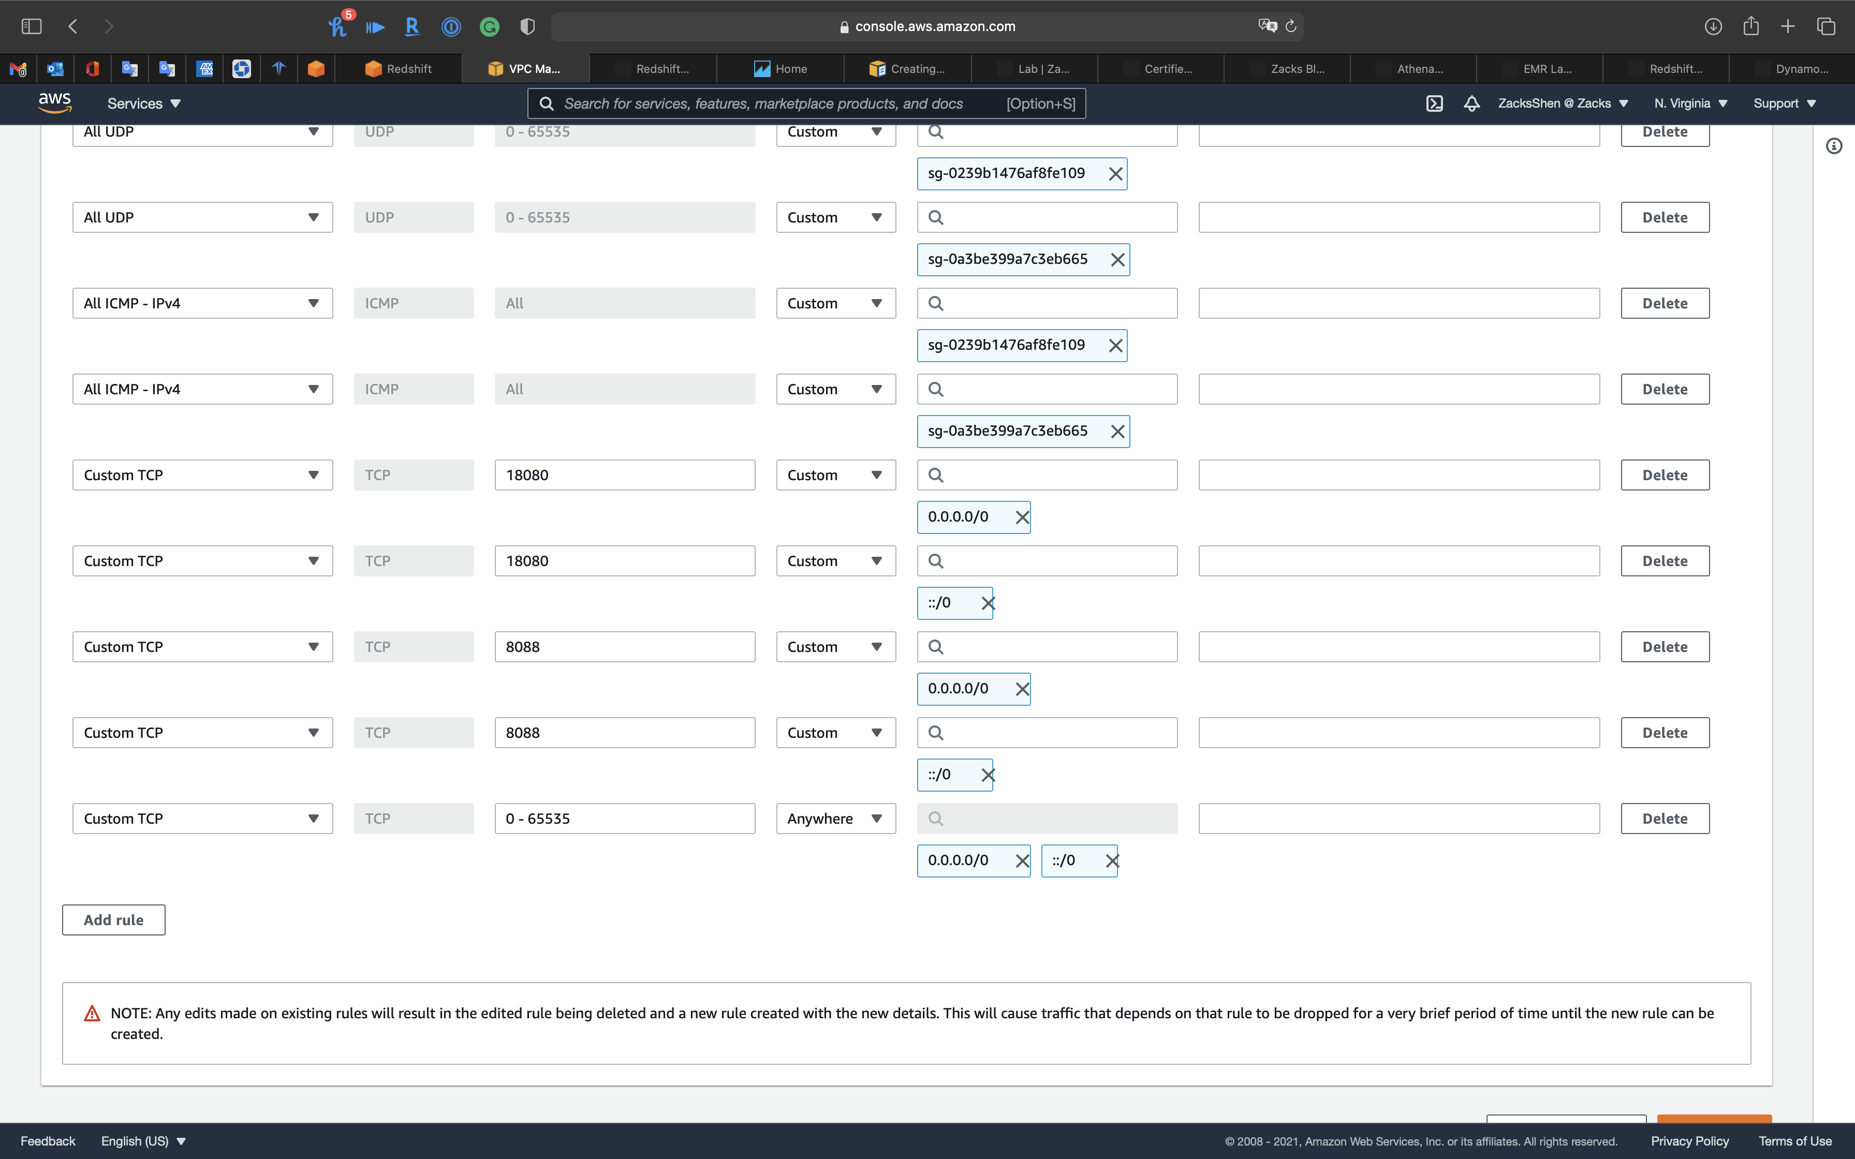
Task: Click the Add rule button
Action: point(113,920)
